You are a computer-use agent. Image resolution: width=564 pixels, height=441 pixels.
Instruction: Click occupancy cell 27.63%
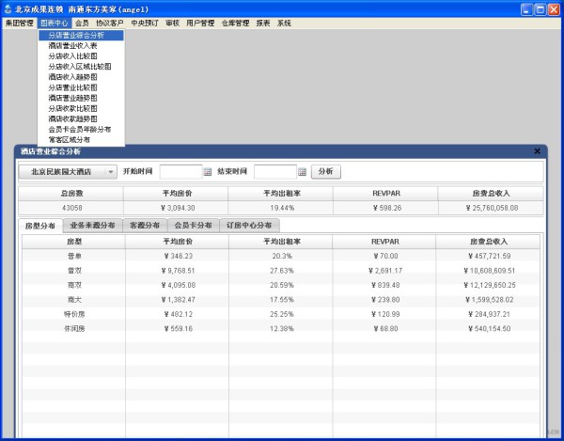coord(282,271)
